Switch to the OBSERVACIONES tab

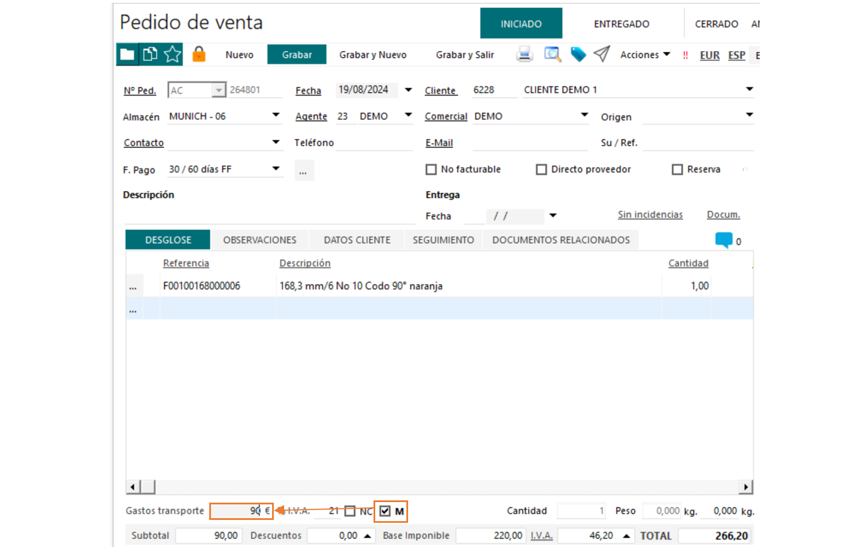point(259,240)
